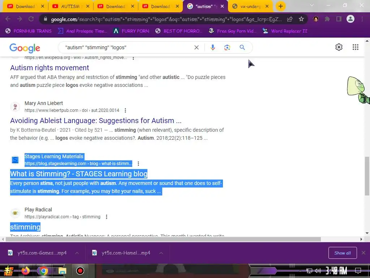Show hidden system tray icons
370x278 pixels.
(x=300, y=271)
